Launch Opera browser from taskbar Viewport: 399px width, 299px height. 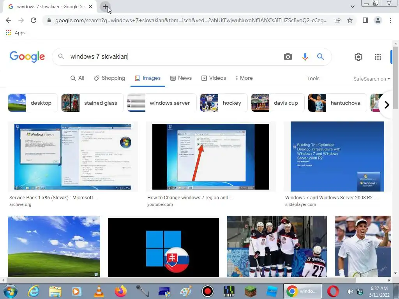[x=333, y=291]
